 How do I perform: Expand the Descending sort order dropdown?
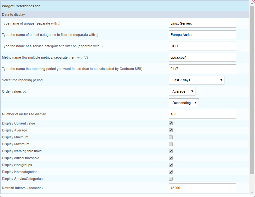tap(184, 103)
